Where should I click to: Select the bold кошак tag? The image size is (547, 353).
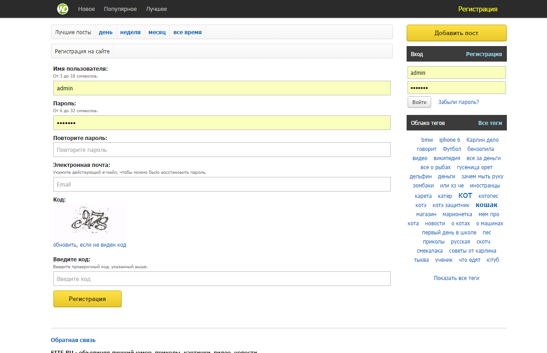[x=487, y=205]
